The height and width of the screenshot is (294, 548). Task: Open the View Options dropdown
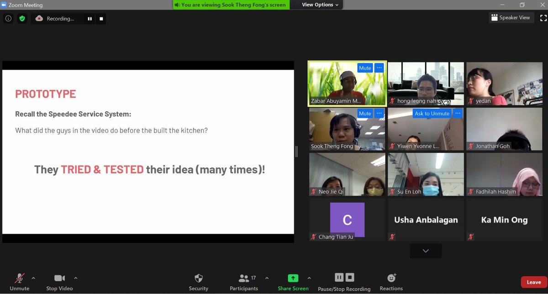pyautogui.click(x=320, y=5)
